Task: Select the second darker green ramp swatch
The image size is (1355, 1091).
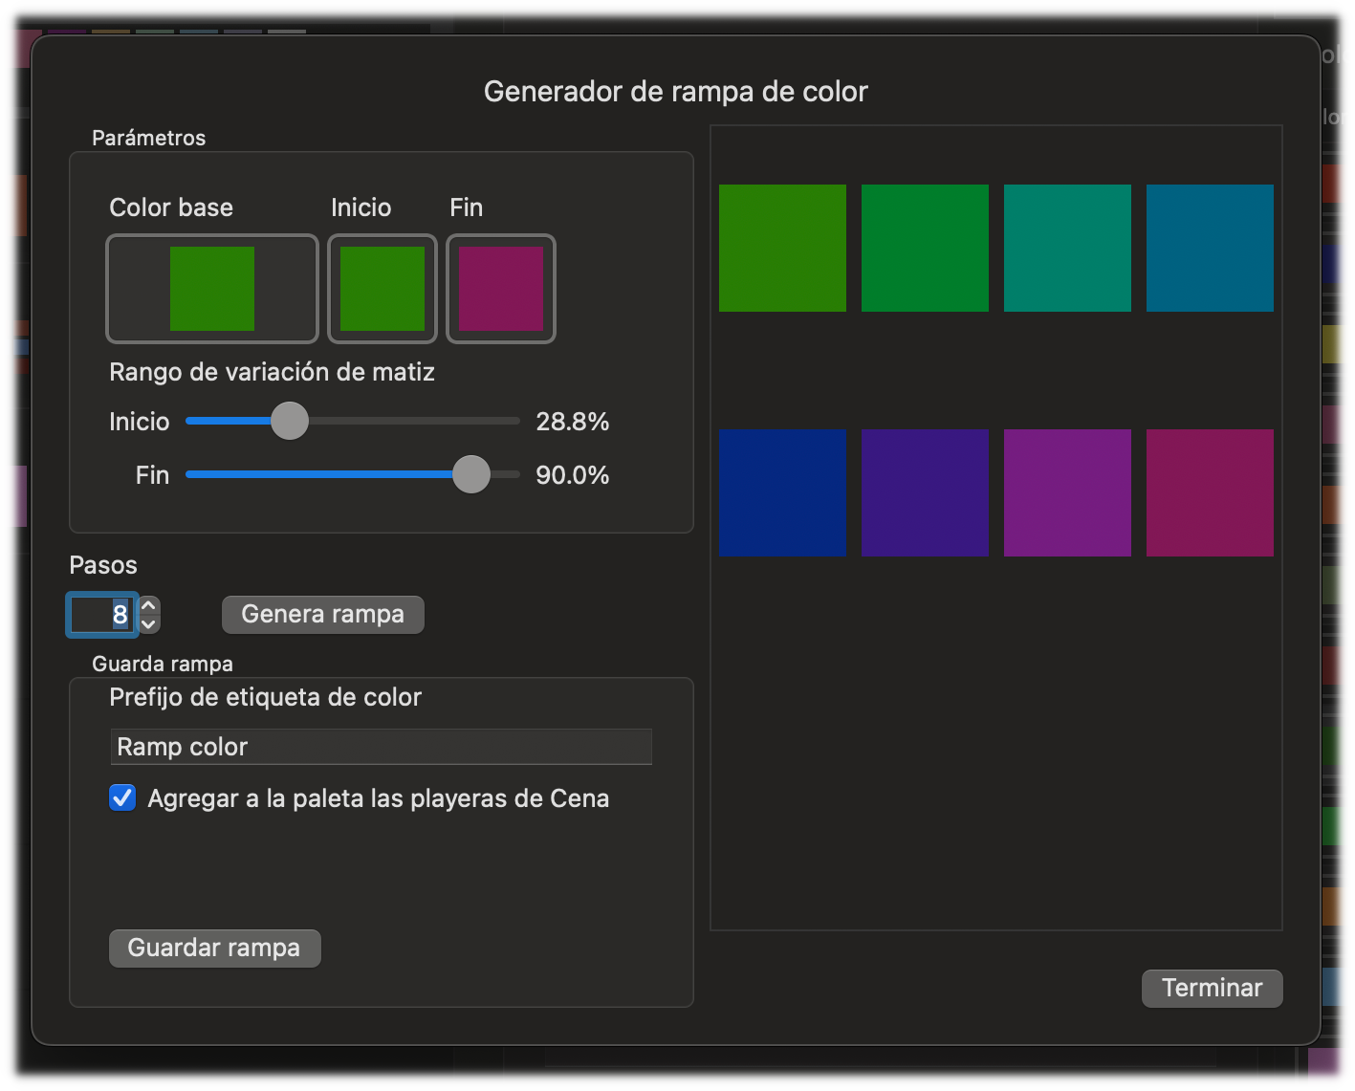Action: click(x=925, y=248)
